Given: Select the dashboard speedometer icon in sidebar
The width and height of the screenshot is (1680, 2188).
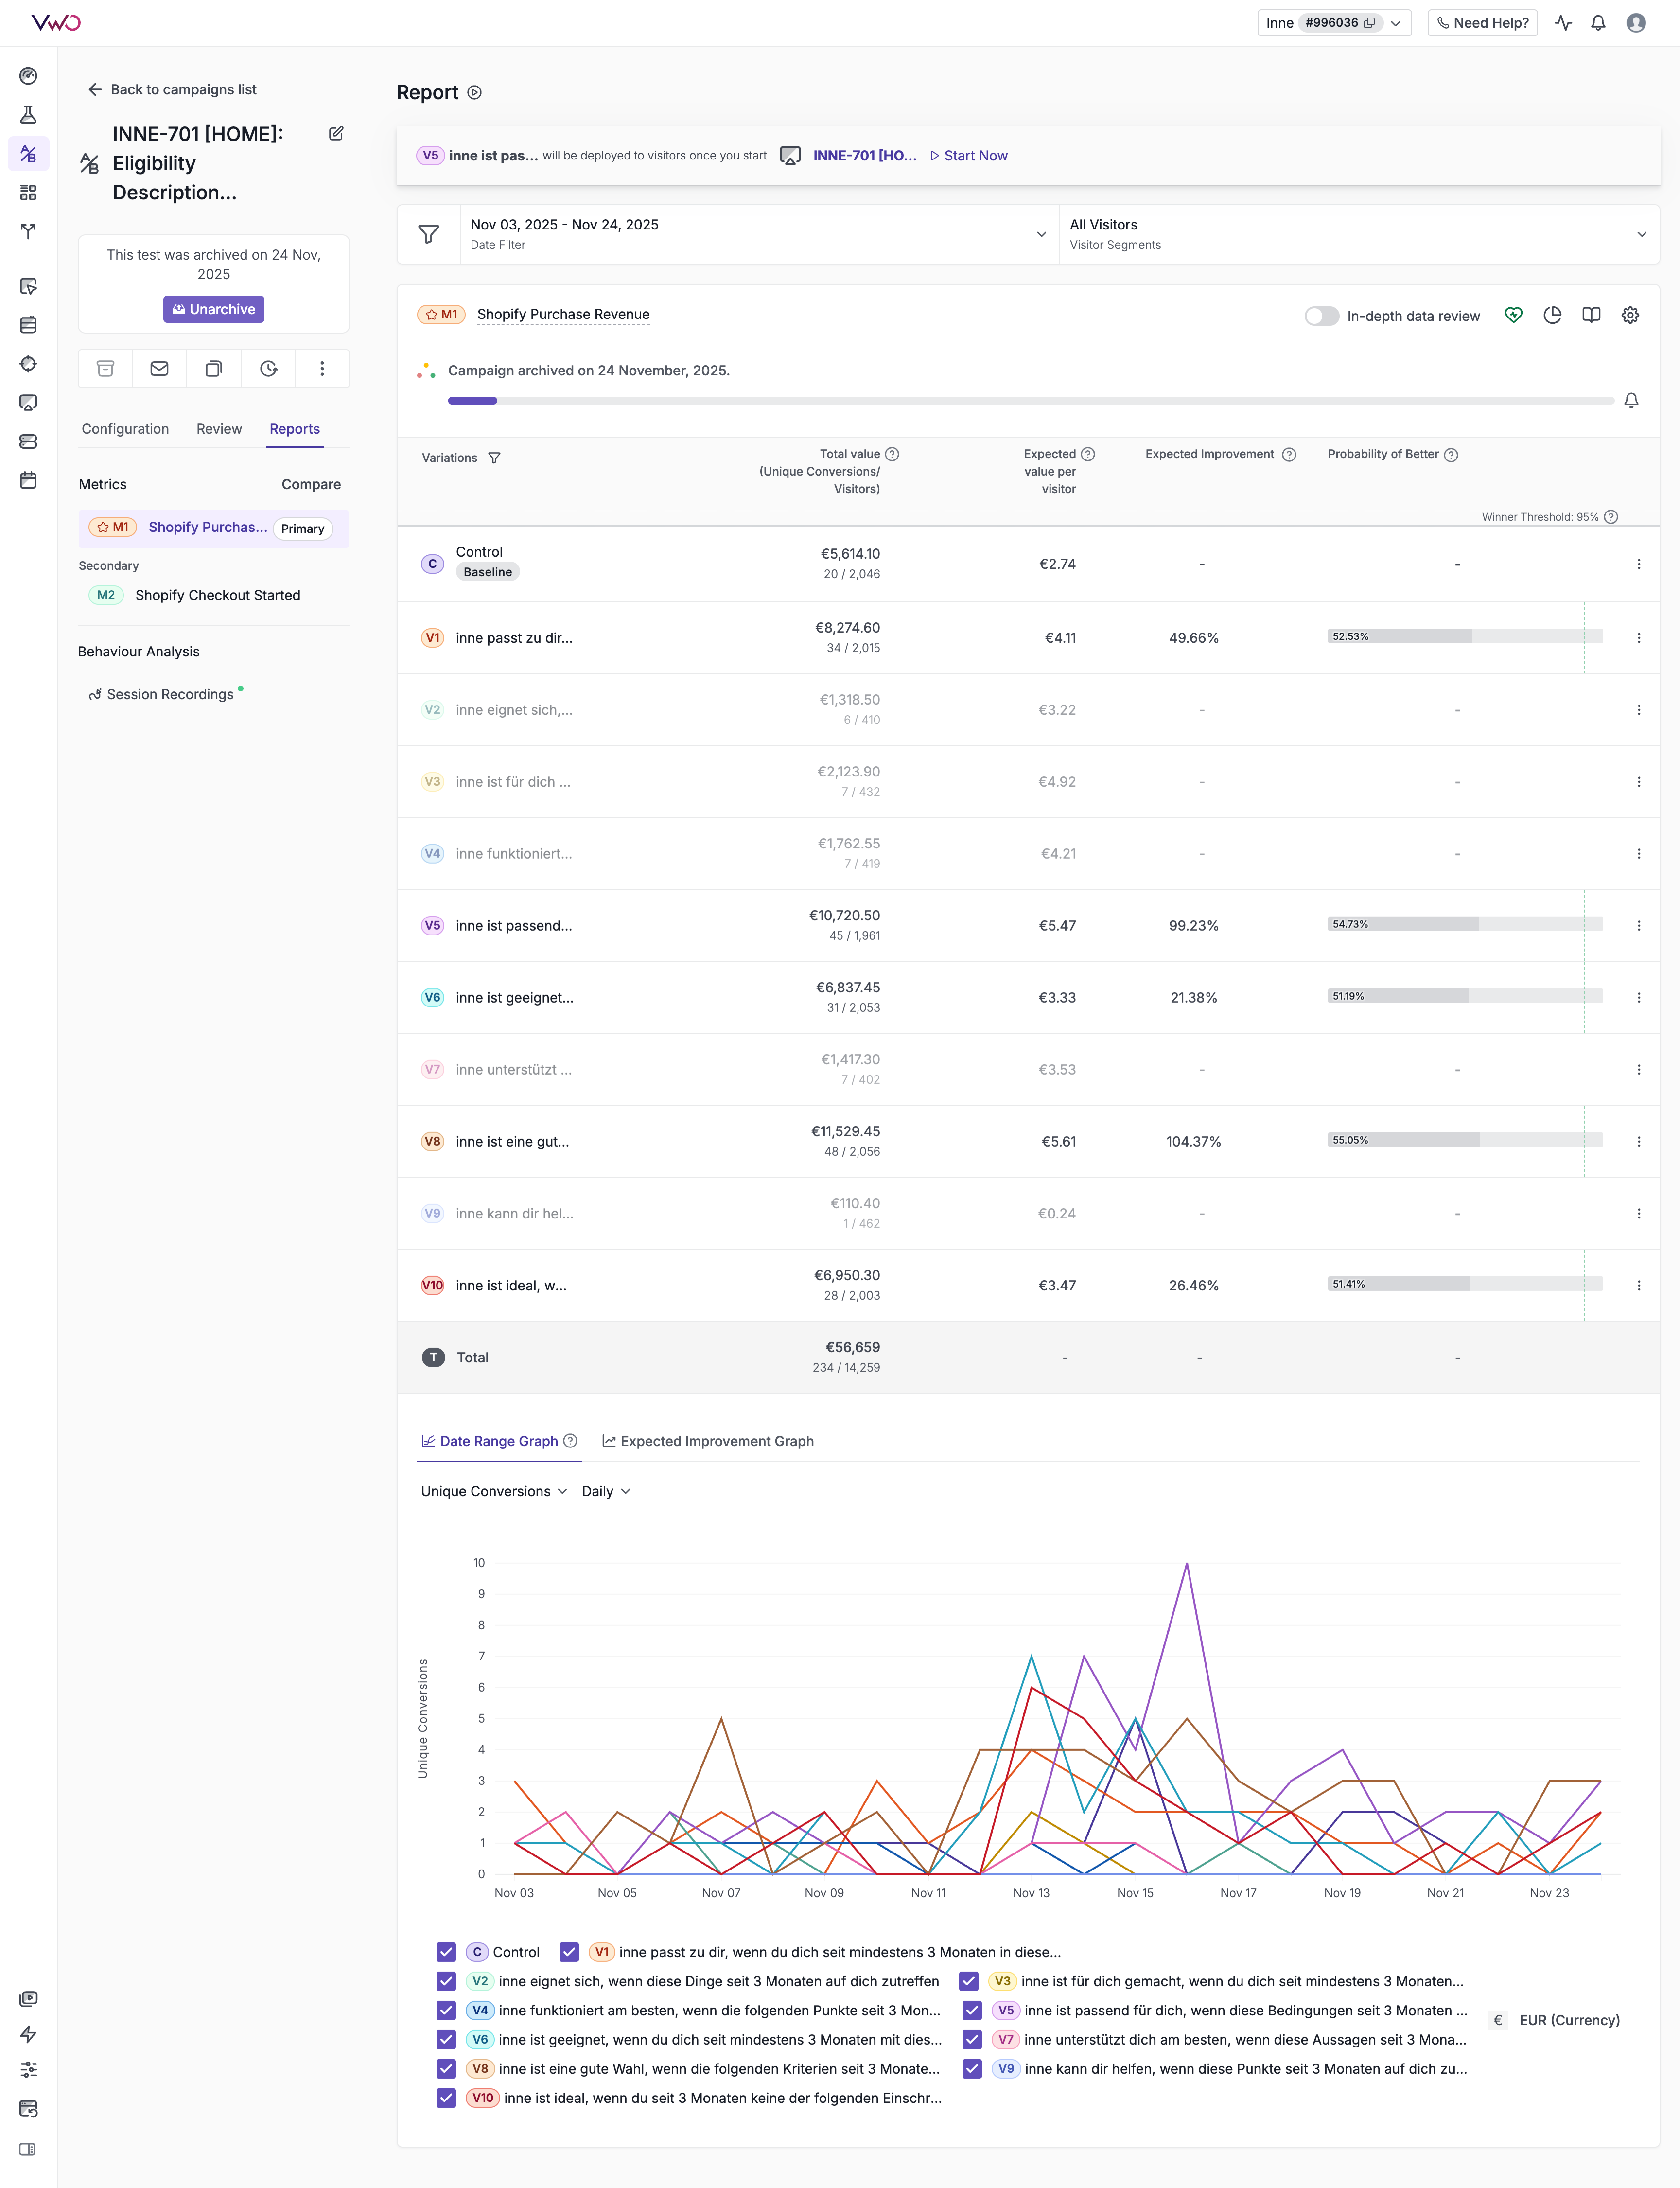Looking at the screenshot, I should pos(29,76).
